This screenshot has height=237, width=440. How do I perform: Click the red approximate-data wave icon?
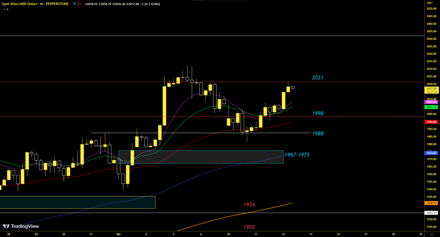79,4
